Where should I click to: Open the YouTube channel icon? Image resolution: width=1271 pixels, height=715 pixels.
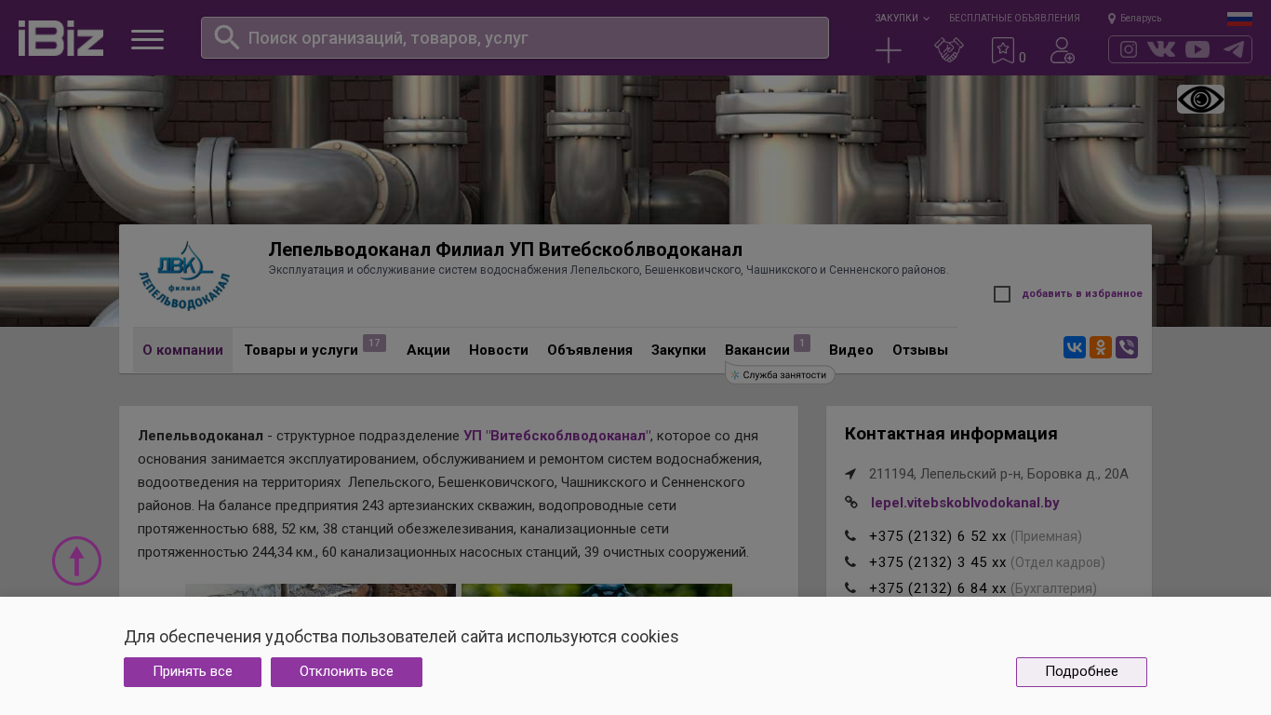coord(1197,49)
